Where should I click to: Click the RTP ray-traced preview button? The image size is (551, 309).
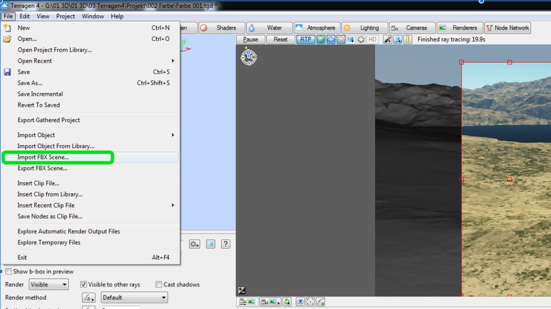[x=306, y=39]
